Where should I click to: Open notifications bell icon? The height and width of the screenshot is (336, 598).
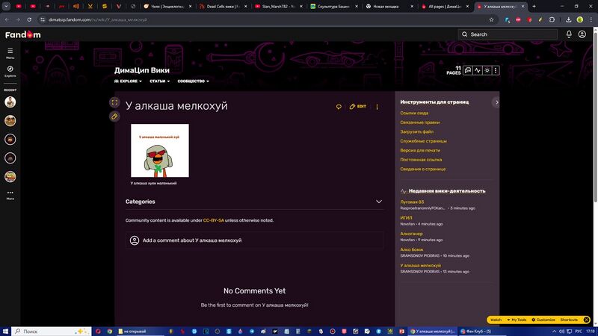point(569,34)
